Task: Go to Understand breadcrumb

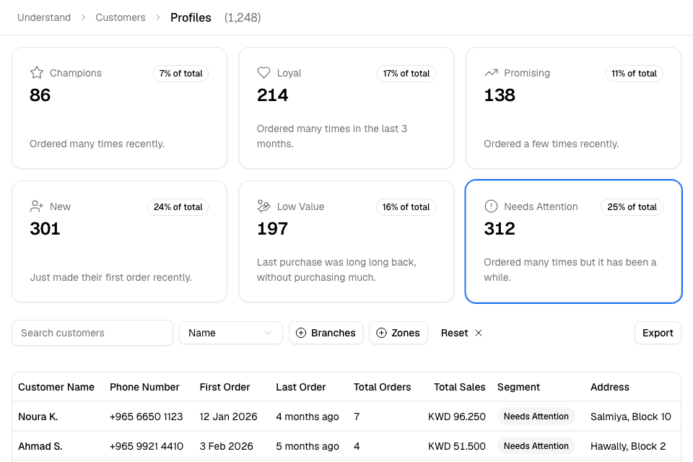Action: 44,17
